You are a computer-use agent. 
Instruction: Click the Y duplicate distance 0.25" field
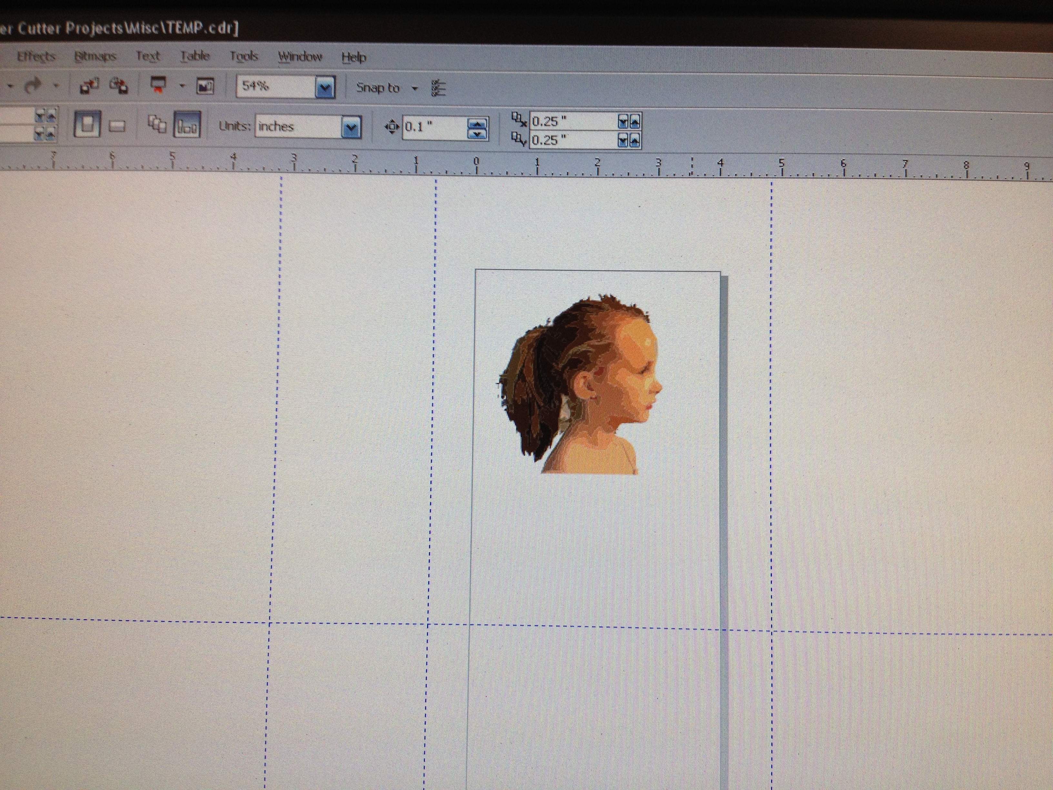[573, 140]
